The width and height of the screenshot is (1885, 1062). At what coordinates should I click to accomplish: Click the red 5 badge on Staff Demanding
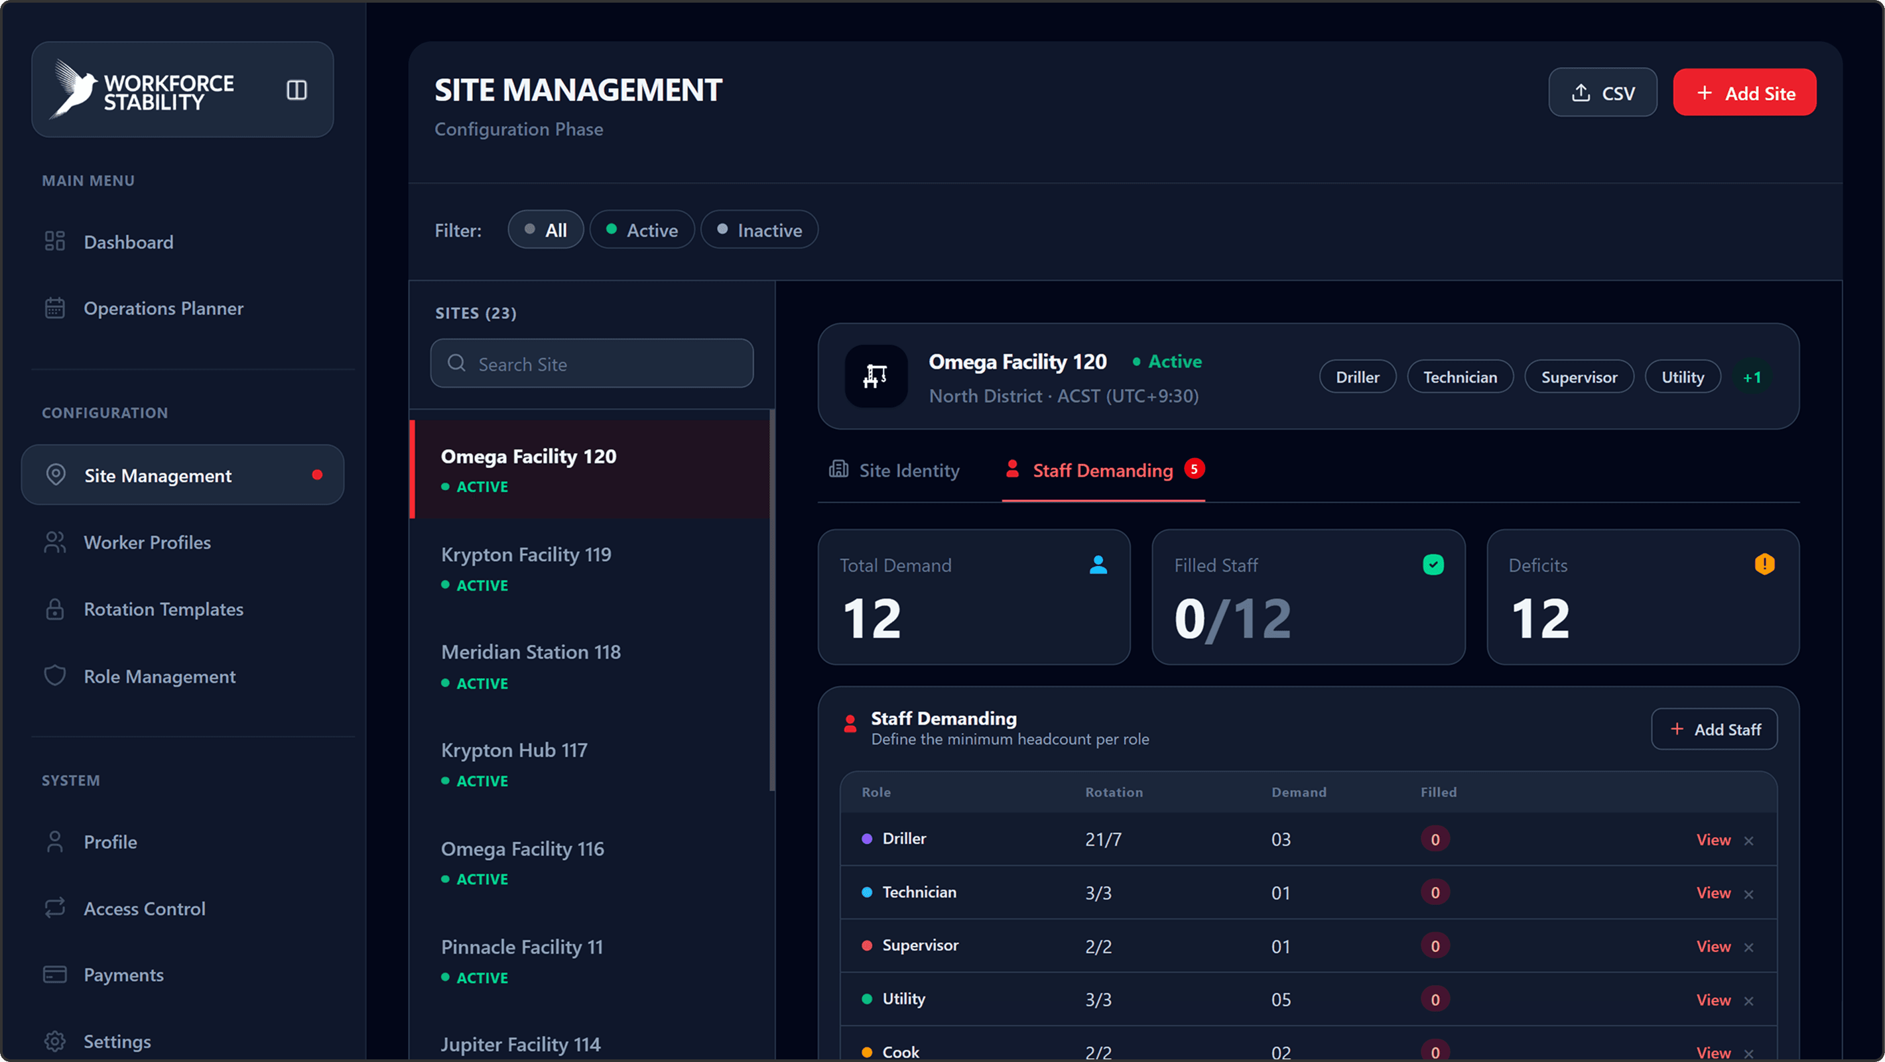[x=1195, y=468]
